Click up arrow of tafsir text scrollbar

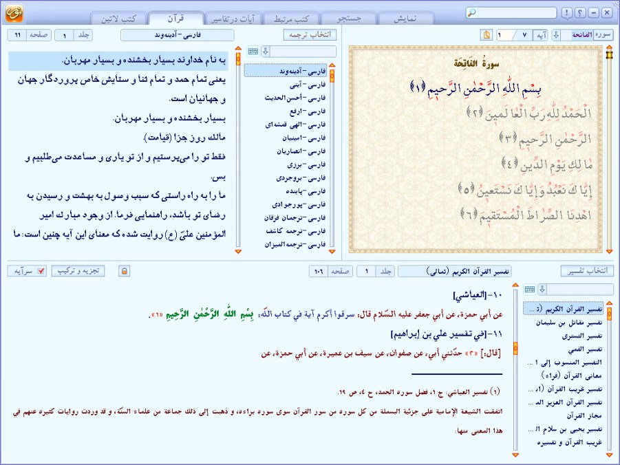click(515, 285)
